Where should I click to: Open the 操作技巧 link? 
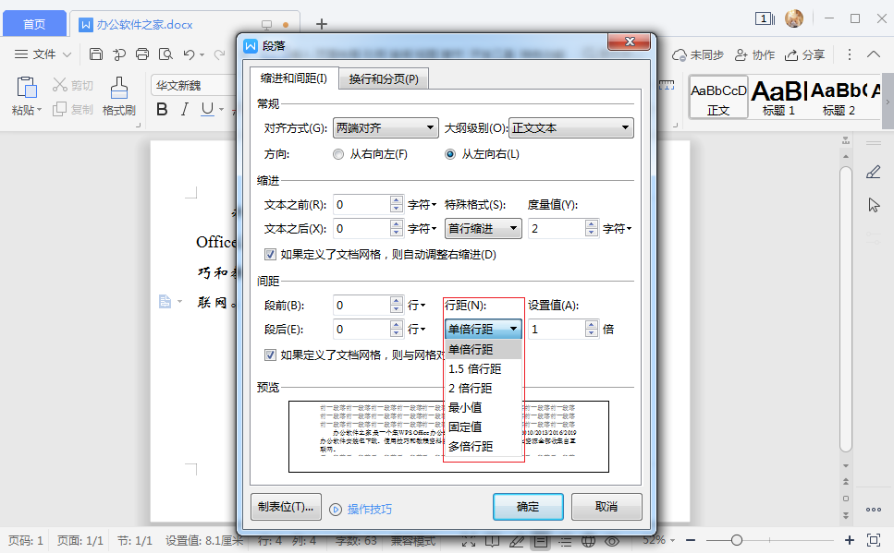[370, 509]
